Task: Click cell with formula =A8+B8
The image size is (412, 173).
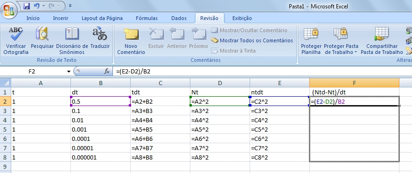Action: 161,157
